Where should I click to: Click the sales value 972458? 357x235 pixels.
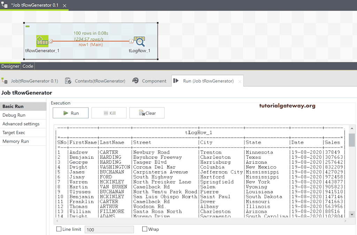click(x=334, y=177)
